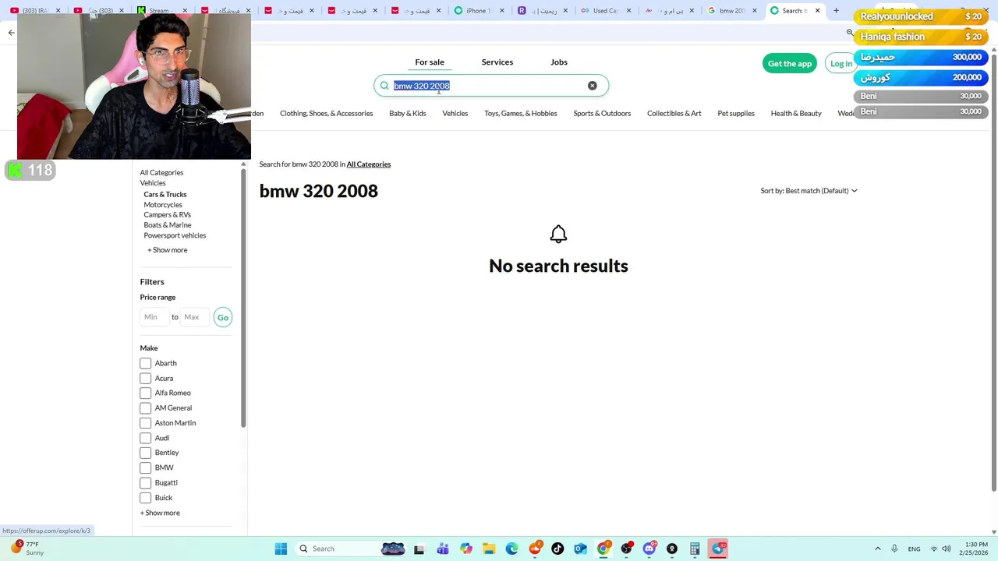
Task: Clear the search box with the X icon
Action: [x=593, y=86]
